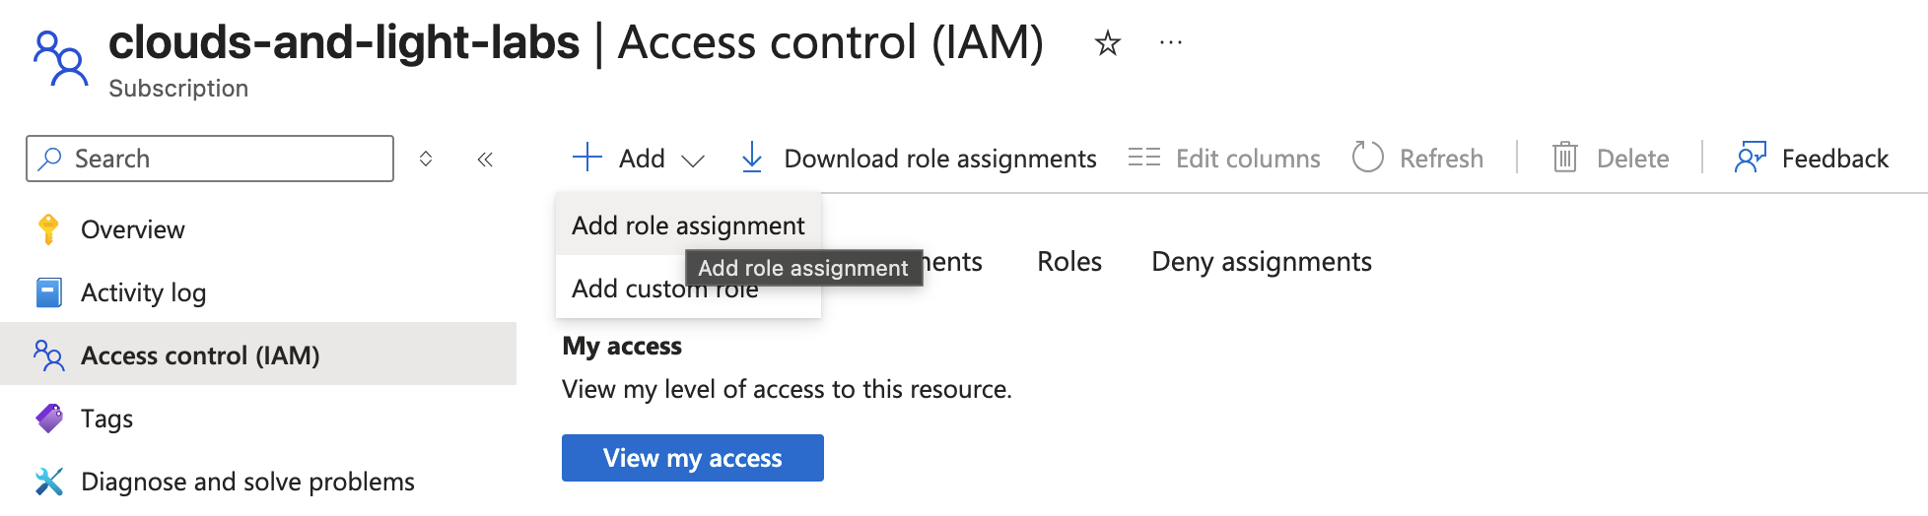Click the favorite star icon beside the title
This screenshot has width=1928, height=516.
tap(1108, 43)
